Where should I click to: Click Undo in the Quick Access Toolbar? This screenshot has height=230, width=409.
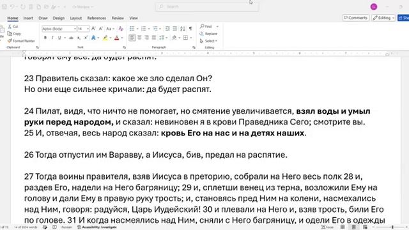[12, 7]
